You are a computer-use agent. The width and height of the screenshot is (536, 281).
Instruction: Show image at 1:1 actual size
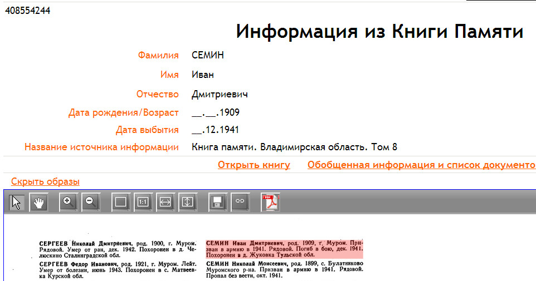tap(143, 202)
